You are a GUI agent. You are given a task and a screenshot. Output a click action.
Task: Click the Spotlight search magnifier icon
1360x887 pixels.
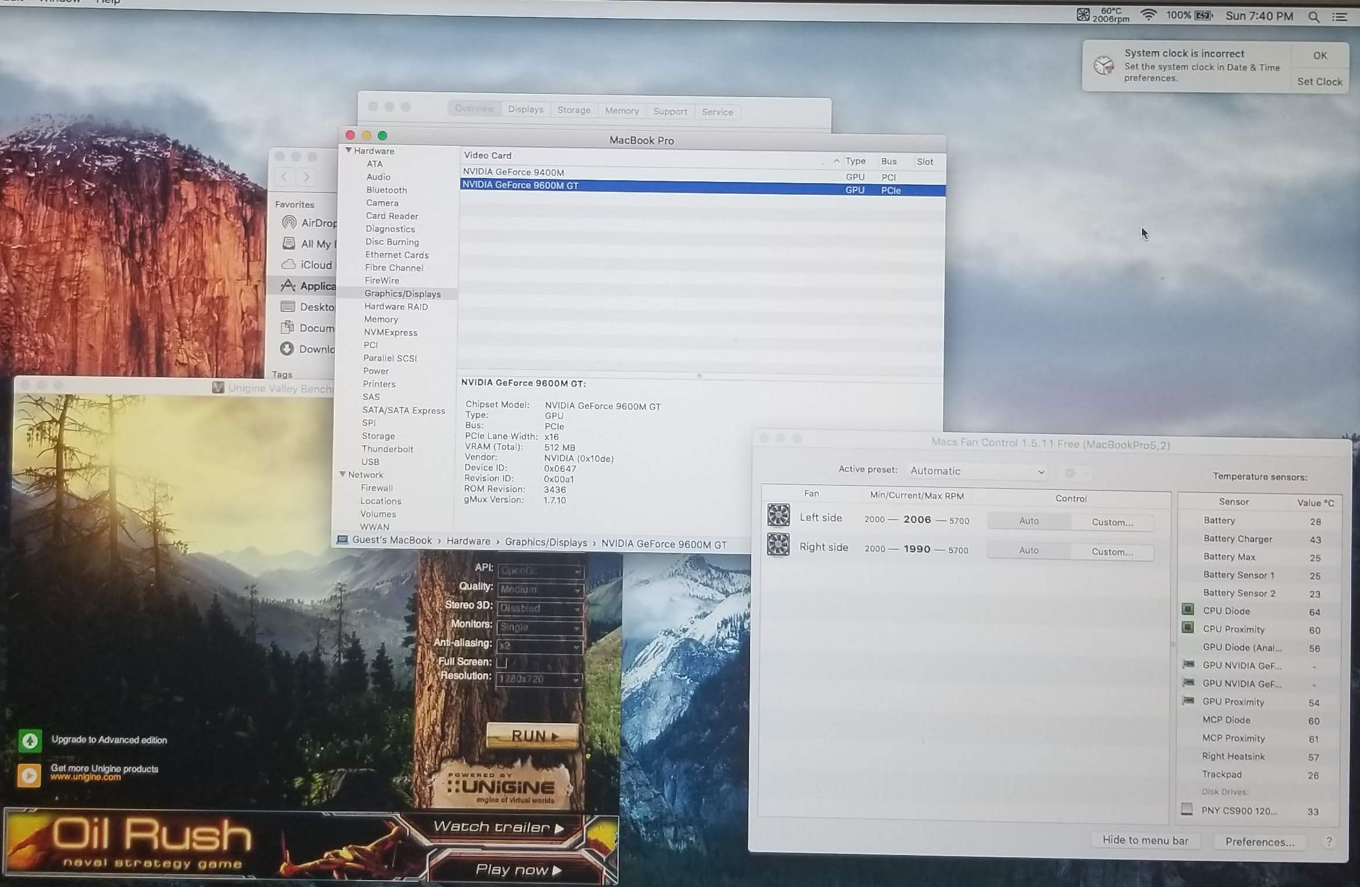(1313, 17)
